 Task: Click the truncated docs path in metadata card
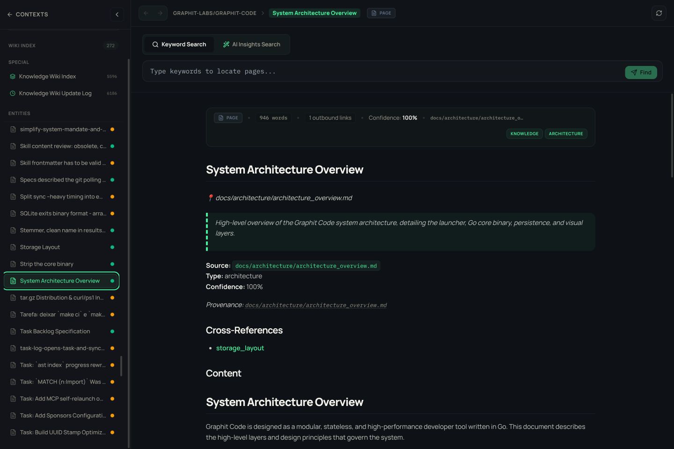[476, 118]
